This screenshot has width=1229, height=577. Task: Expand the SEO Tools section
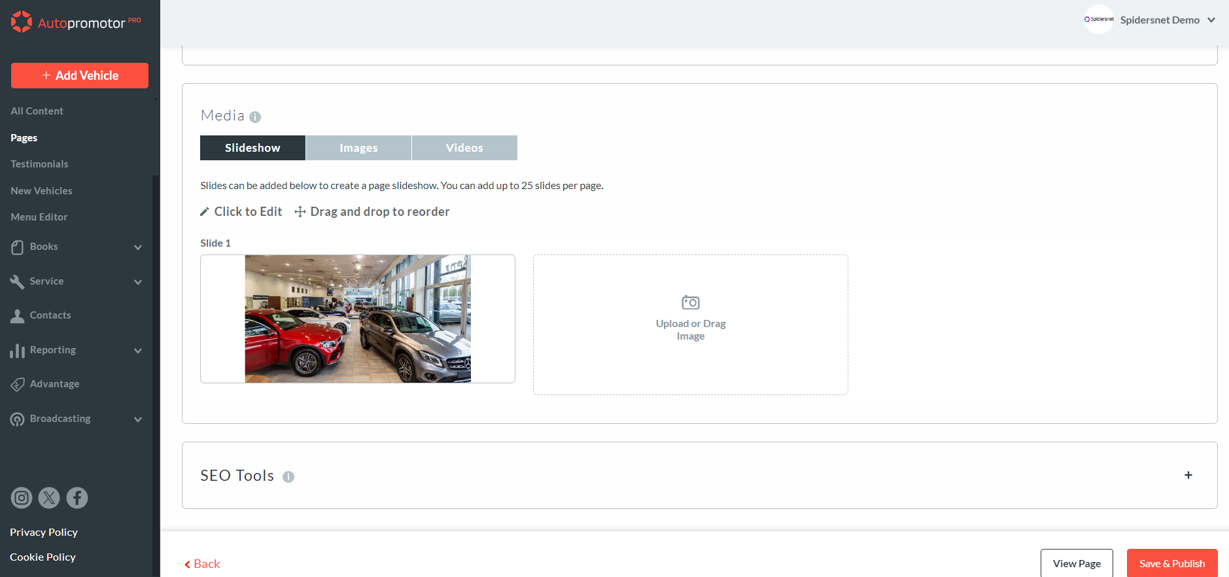tap(1188, 475)
